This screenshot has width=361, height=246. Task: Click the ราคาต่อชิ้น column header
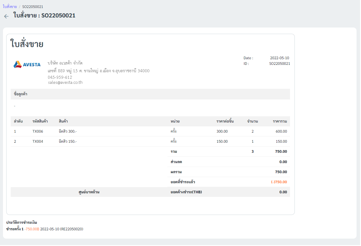[x=225, y=121]
